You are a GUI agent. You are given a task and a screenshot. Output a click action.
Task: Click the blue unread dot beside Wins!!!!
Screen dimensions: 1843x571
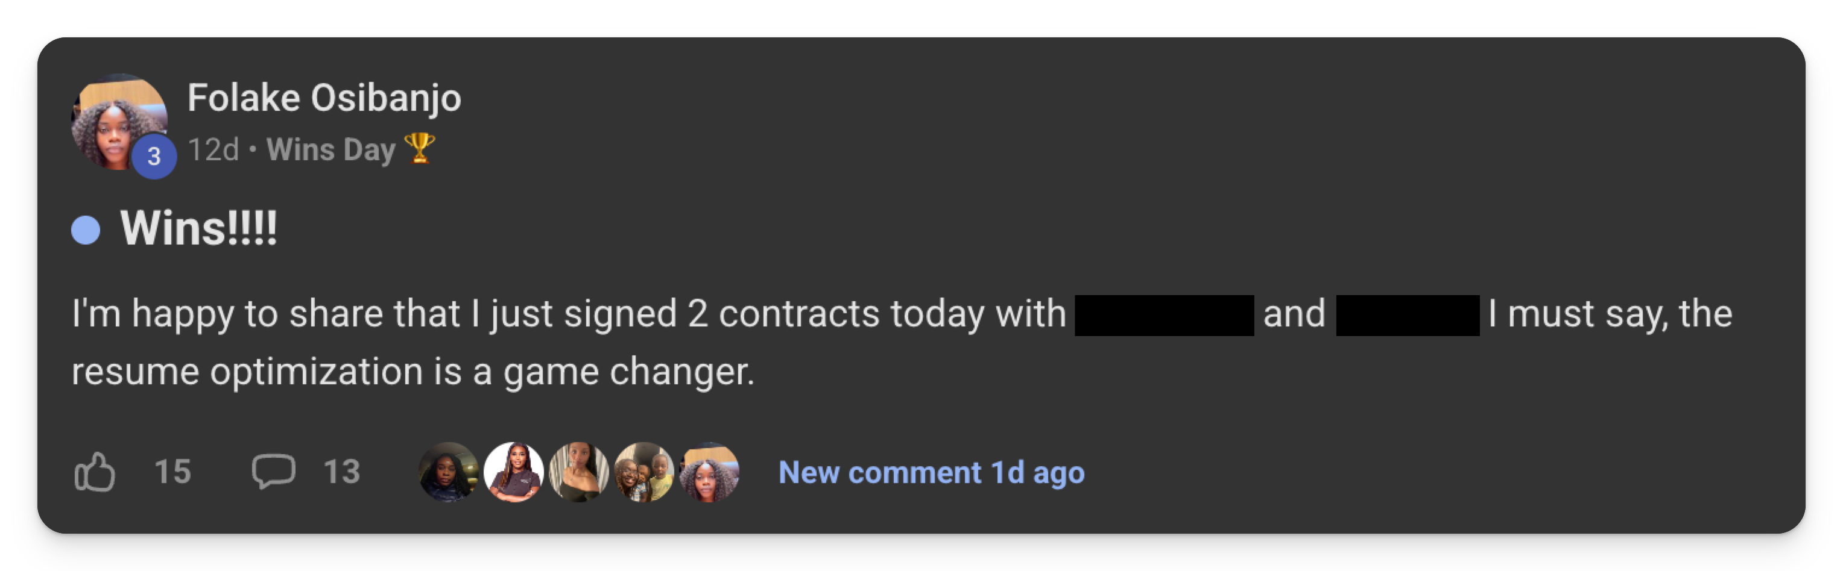[86, 230]
